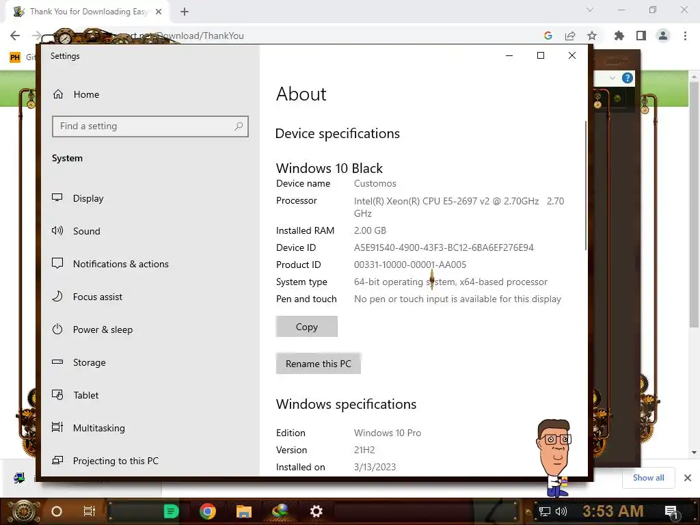Open Chrome three-dot menu
The height and width of the screenshot is (525, 700).
[685, 36]
